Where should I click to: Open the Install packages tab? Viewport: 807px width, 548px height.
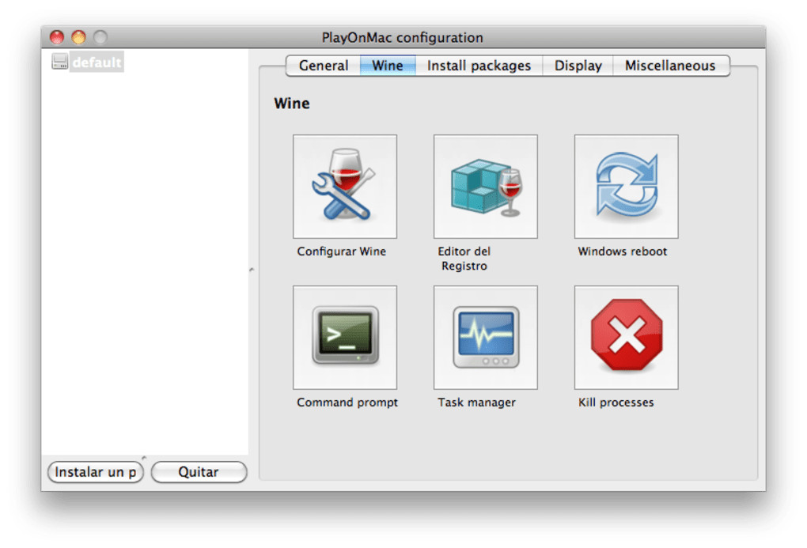click(479, 66)
